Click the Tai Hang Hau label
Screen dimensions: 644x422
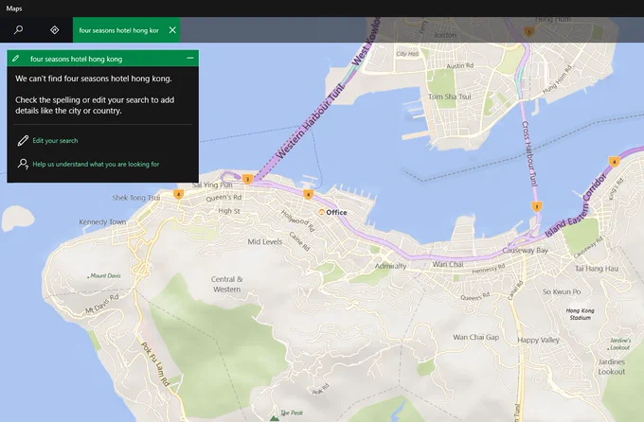click(x=597, y=269)
